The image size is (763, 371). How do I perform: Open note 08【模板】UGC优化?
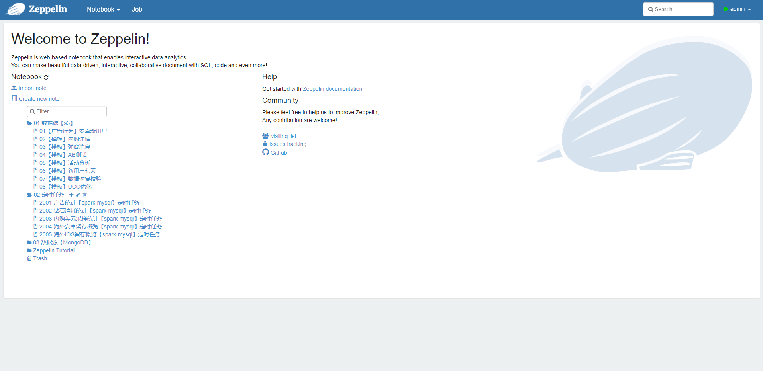(x=63, y=187)
